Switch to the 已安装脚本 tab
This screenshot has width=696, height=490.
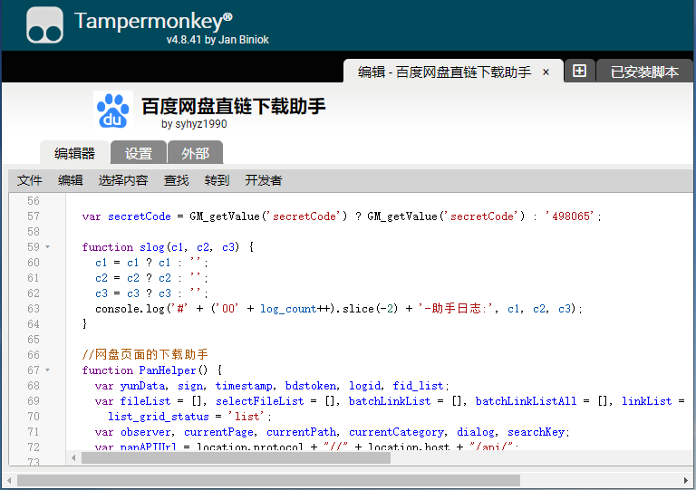click(x=644, y=72)
